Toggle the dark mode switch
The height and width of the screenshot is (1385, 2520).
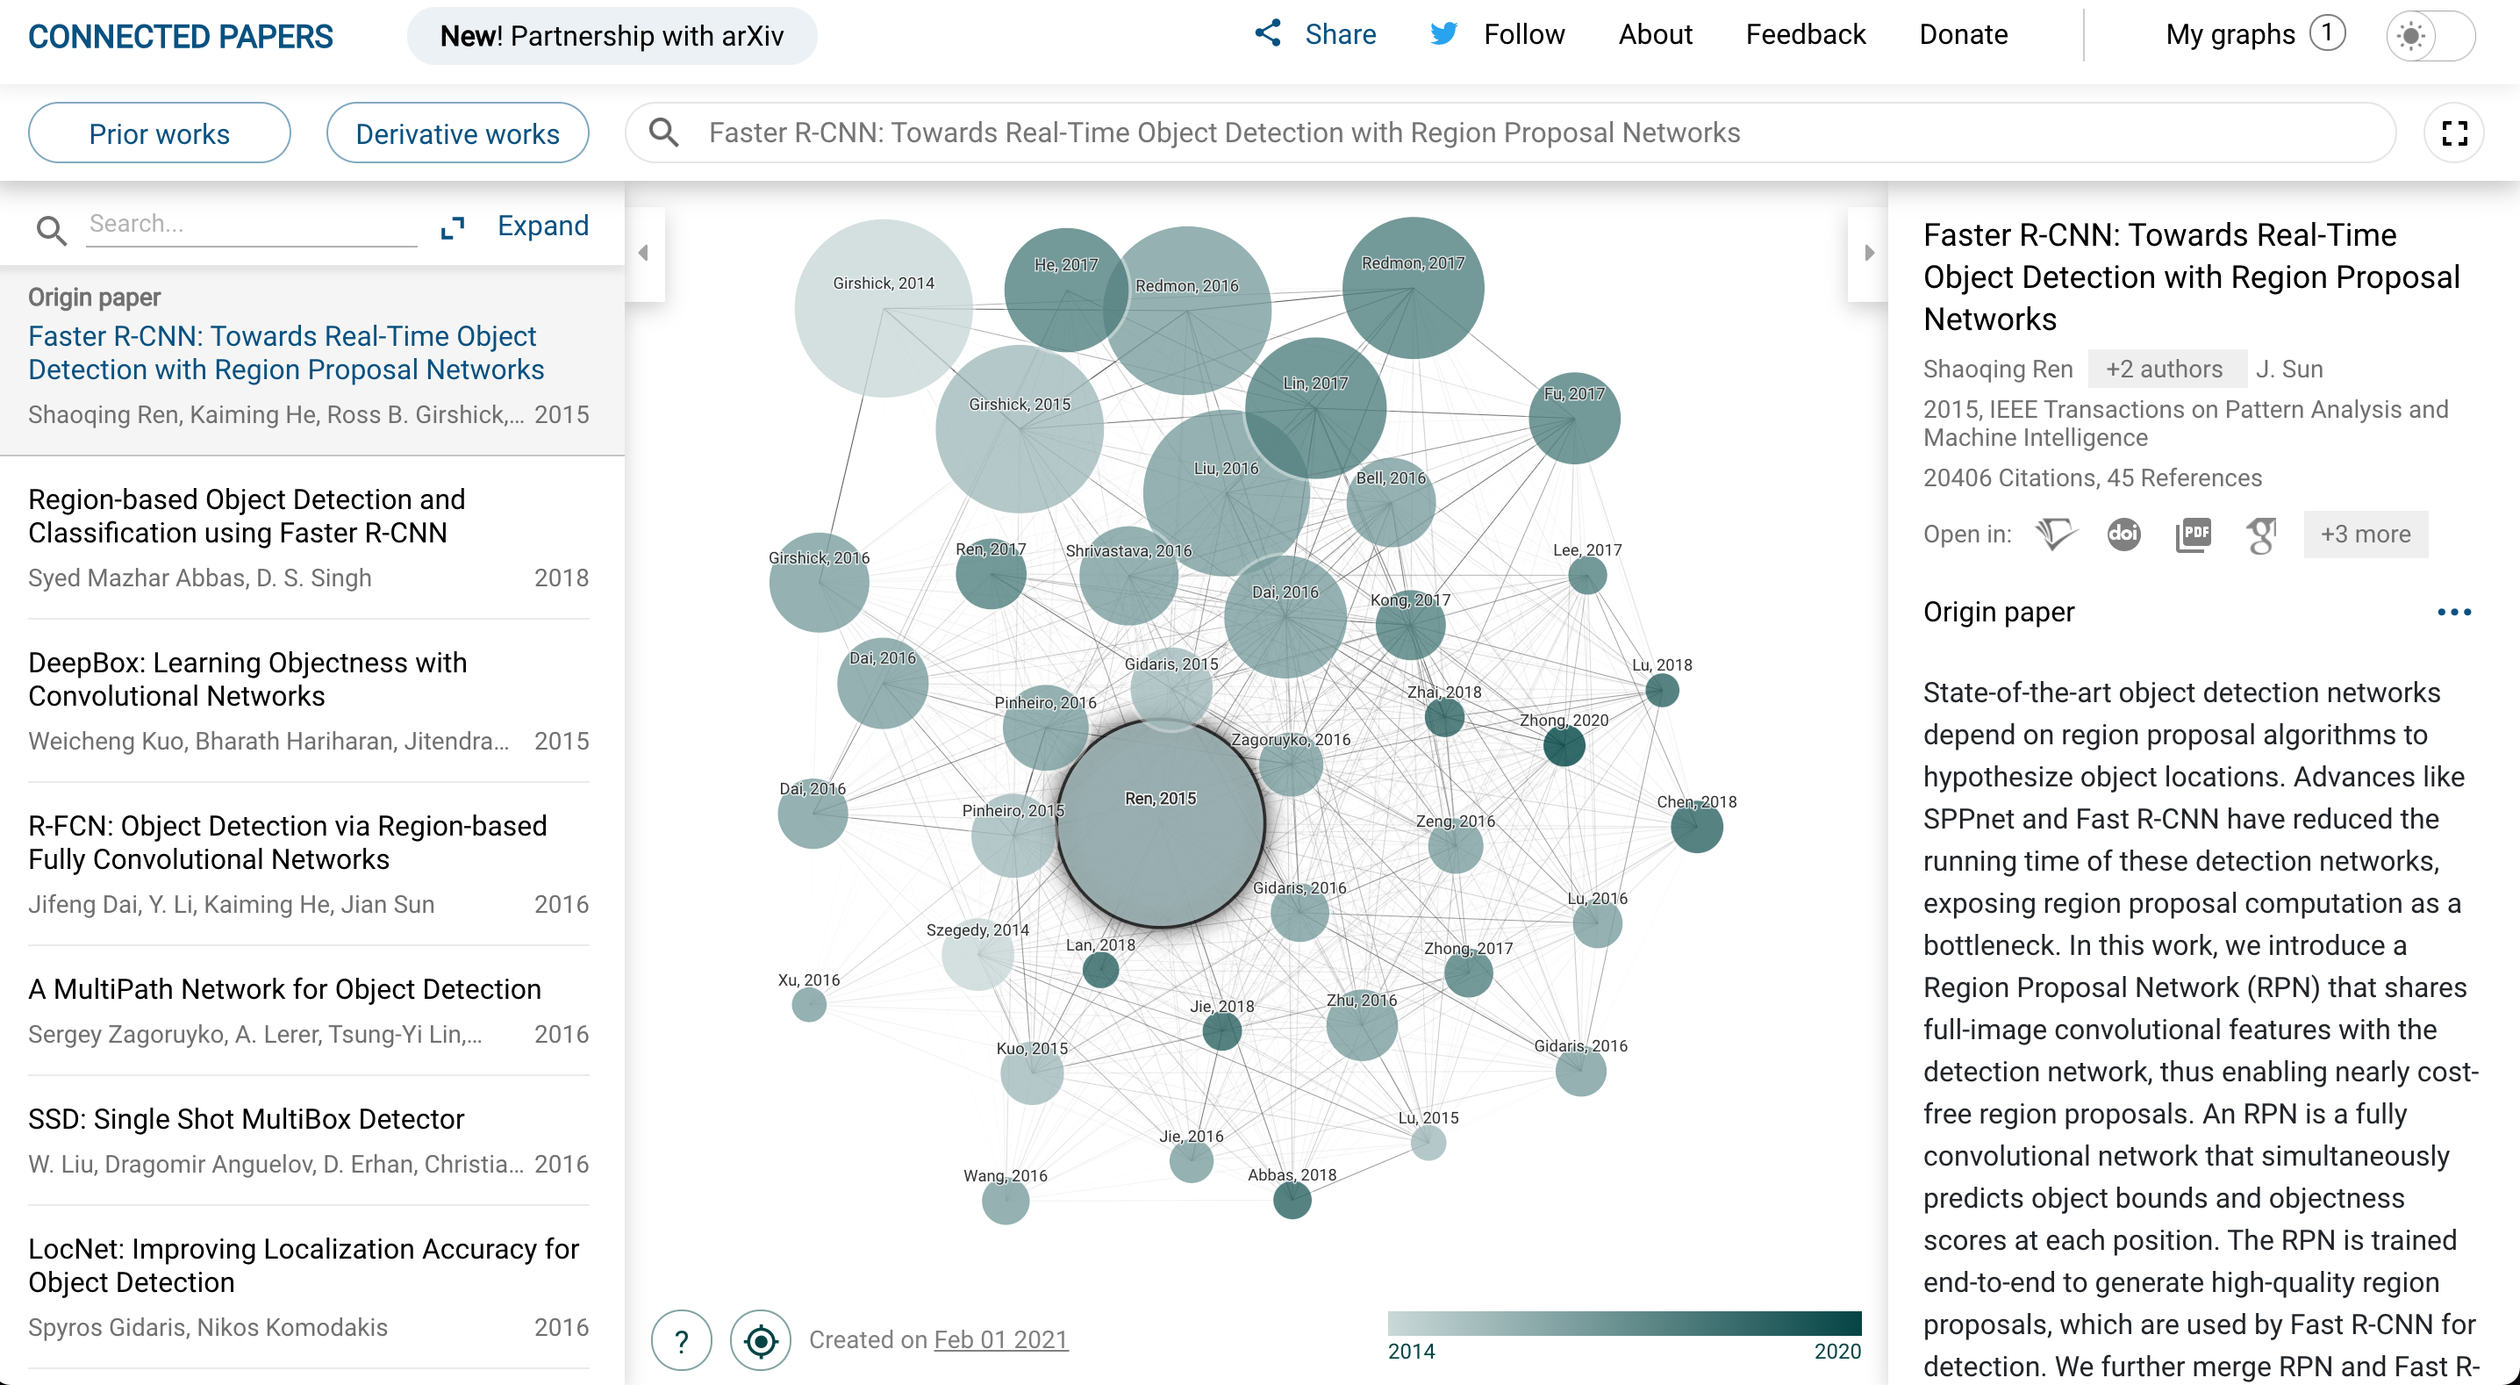pos(2430,35)
